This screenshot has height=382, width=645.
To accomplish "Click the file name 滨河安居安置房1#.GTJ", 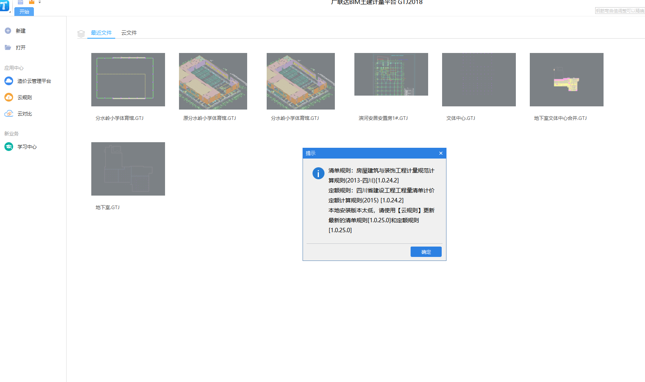I will coord(383,118).
